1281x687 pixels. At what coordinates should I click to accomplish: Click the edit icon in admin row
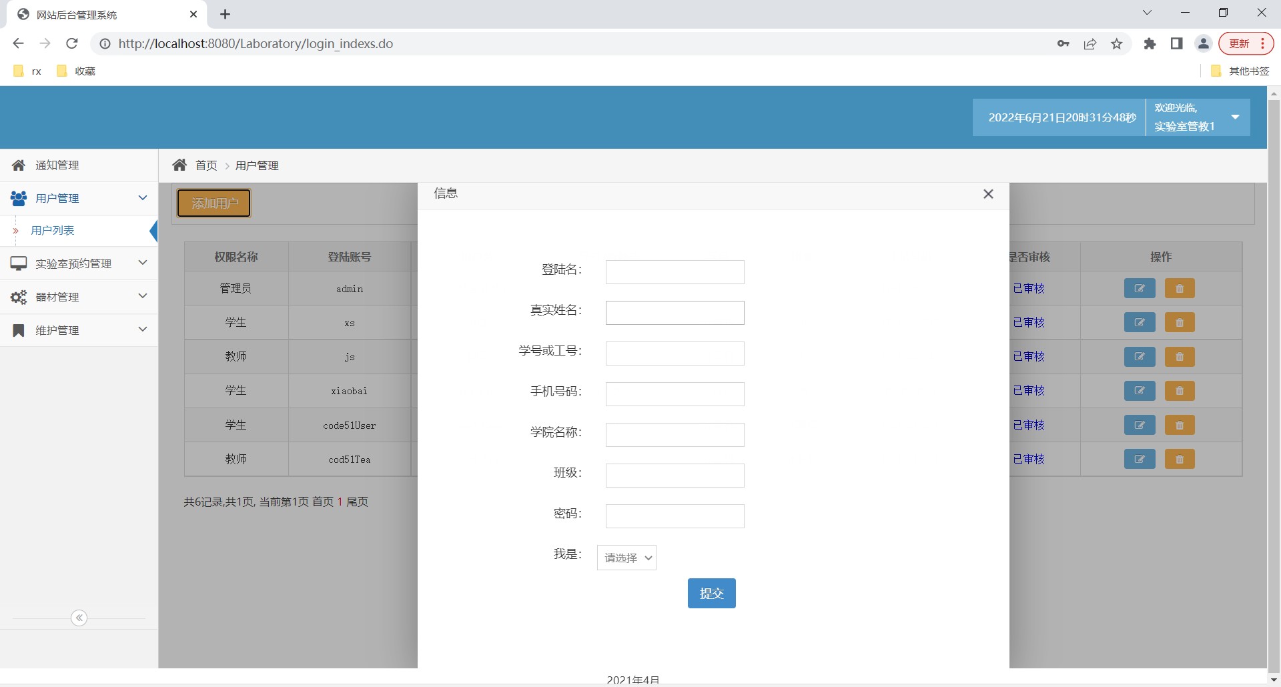pyautogui.click(x=1140, y=289)
